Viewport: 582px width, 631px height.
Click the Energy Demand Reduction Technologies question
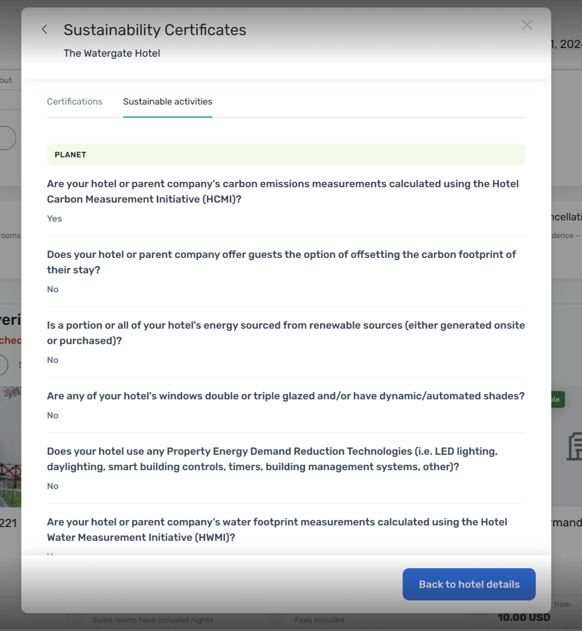pyautogui.click(x=272, y=459)
